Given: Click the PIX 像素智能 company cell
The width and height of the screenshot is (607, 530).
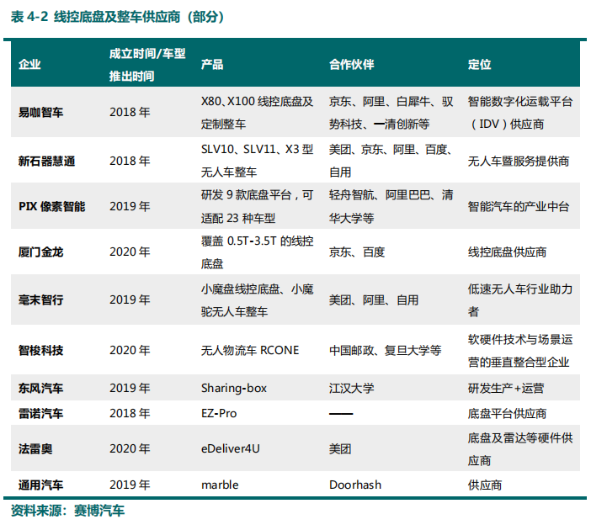Looking at the screenshot, I should [x=51, y=206].
